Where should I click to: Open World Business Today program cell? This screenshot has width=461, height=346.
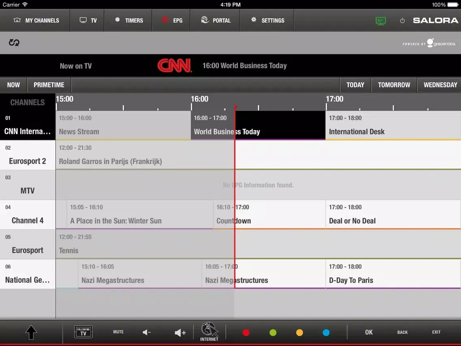tap(258, 125)
